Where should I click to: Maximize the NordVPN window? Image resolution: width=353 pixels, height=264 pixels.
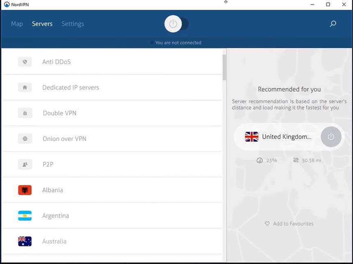328,5
